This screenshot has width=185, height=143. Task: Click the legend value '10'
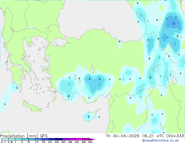coord(36,142)
